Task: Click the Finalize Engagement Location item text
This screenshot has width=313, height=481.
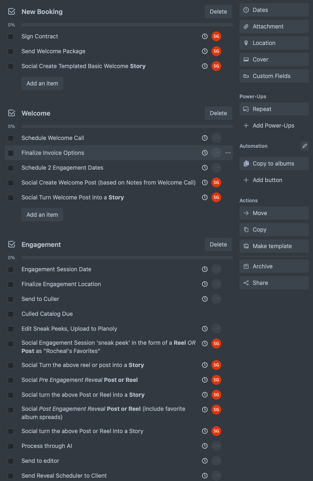Action: 61,284
